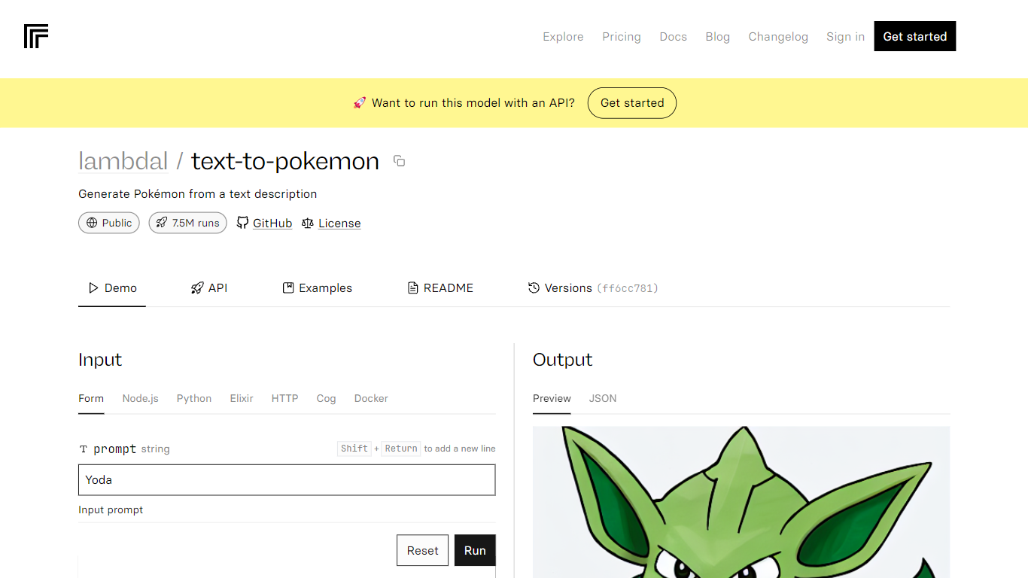Screen dimensions: 1028x578
Task: Click the Run button
Action: (x=475, y=550)
